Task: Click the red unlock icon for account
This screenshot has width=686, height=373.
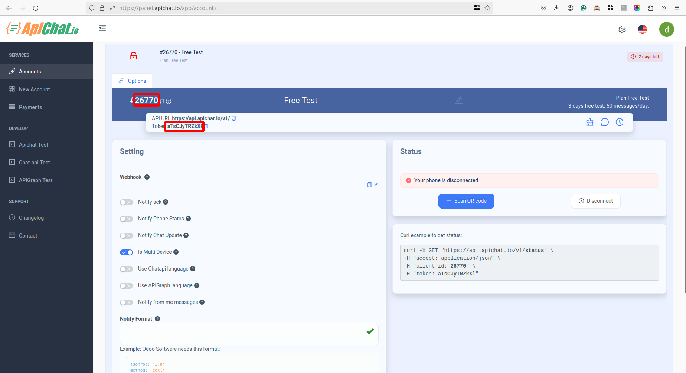Action: [134, 56]
